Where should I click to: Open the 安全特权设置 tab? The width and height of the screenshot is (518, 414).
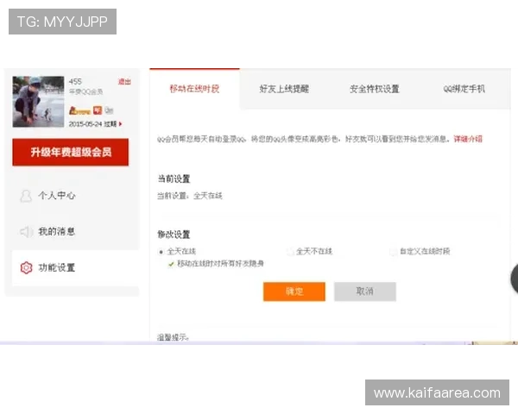375,89
